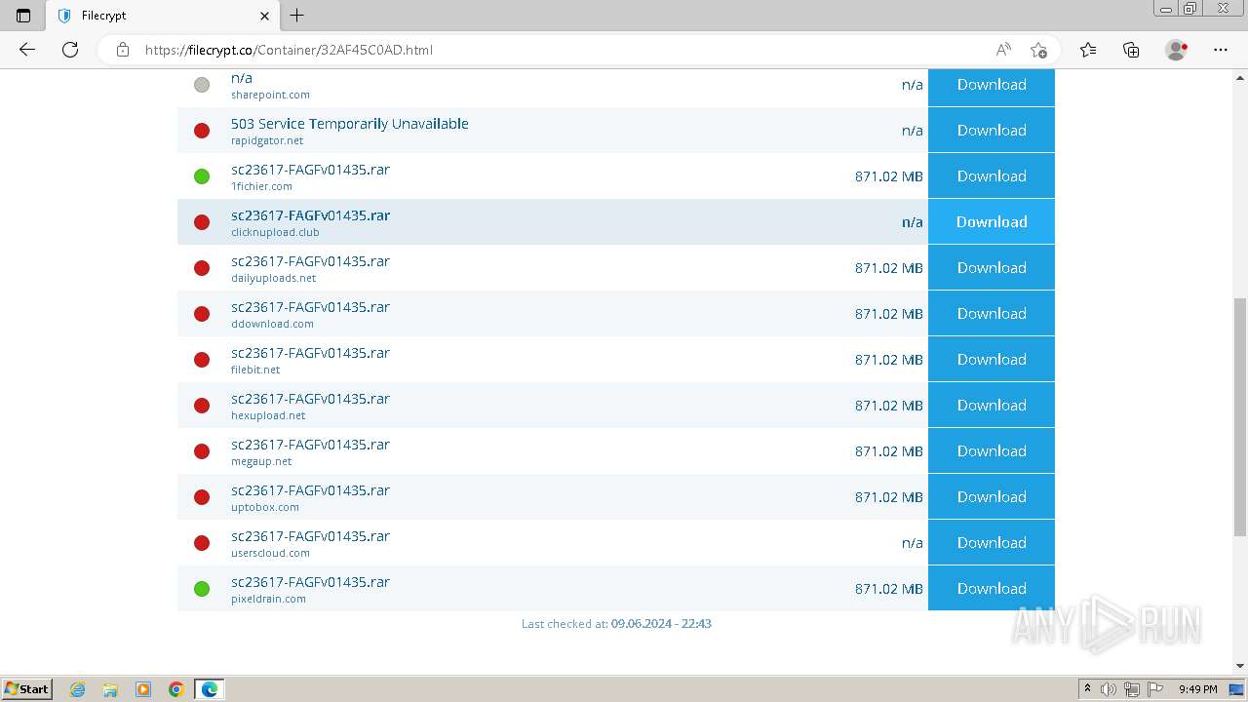Click the 1fichier.com file name
This screenshot has width=1248, height=702.
click(x=310, y=170)
